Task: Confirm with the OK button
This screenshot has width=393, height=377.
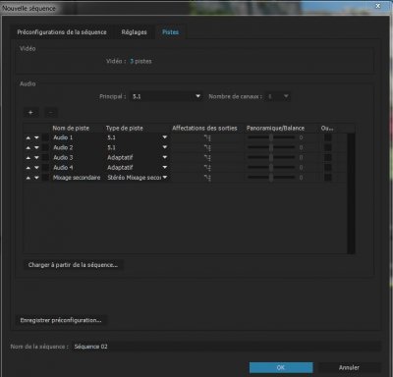Action: [x=281, y=367]
